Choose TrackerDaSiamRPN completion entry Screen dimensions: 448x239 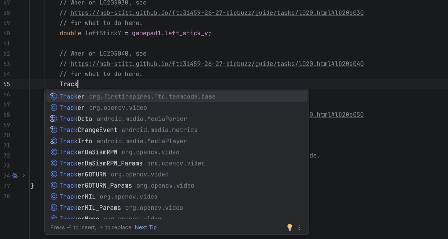tap(177, 152)
